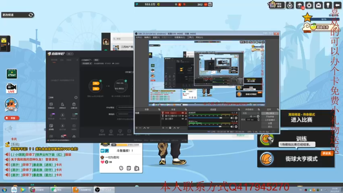Open OBS File menu

139,37
